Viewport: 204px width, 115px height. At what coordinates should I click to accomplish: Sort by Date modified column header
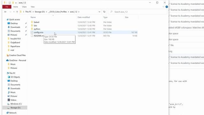click(x=84, y=17)
